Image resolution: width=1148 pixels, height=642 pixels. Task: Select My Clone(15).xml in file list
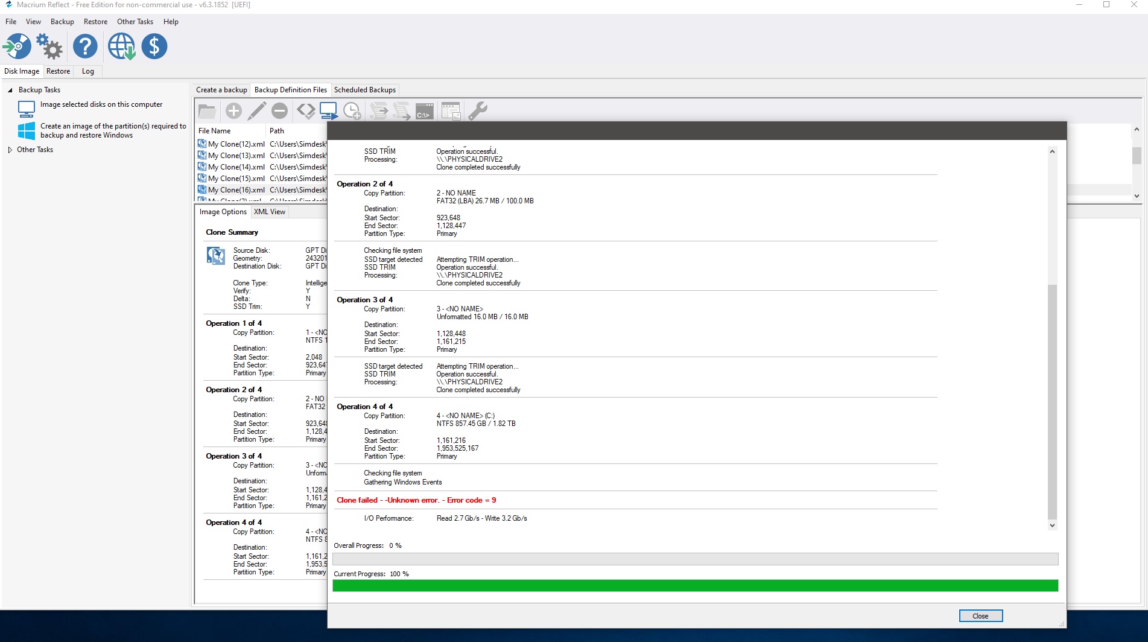point(236,179)
